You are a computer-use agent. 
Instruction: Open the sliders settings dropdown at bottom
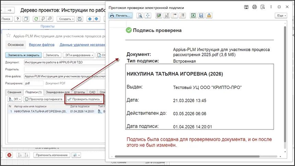click(76, 155)
